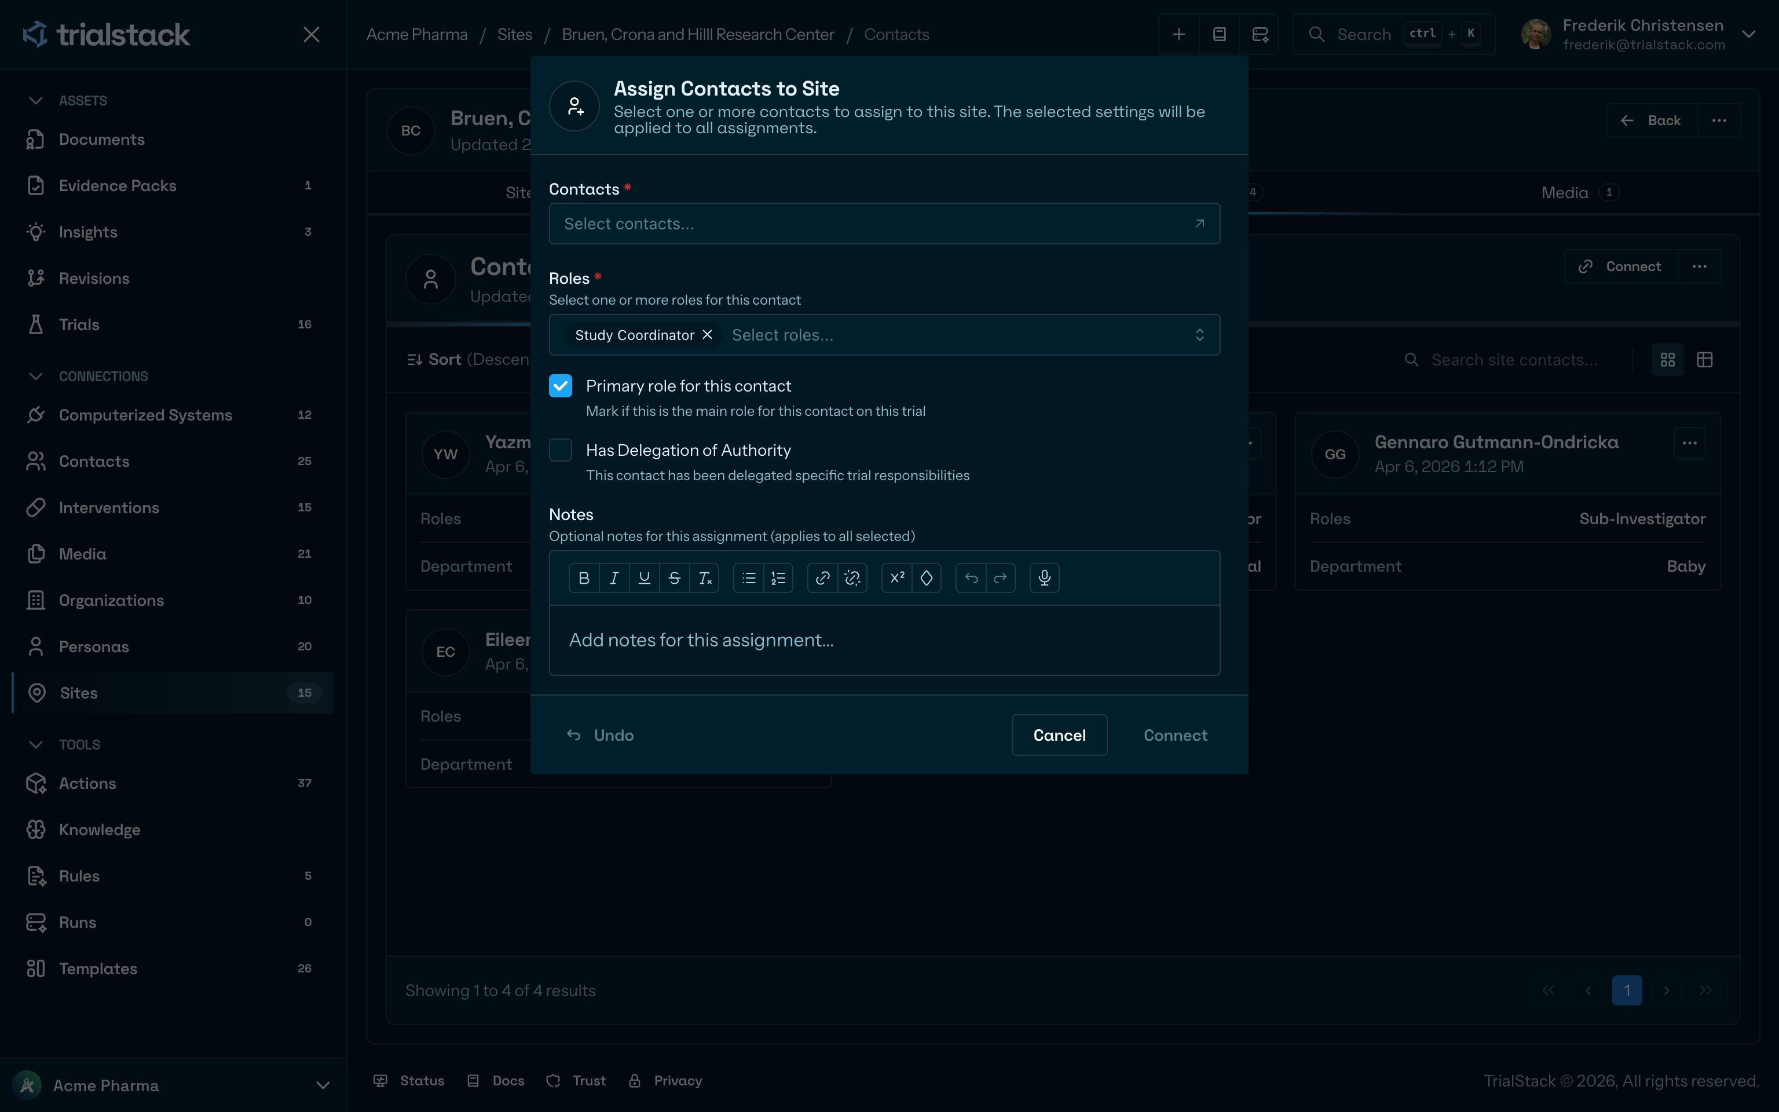Open the server runs icon in top bar
The image size is (1779, 1112).
[x=1260, y=35]
